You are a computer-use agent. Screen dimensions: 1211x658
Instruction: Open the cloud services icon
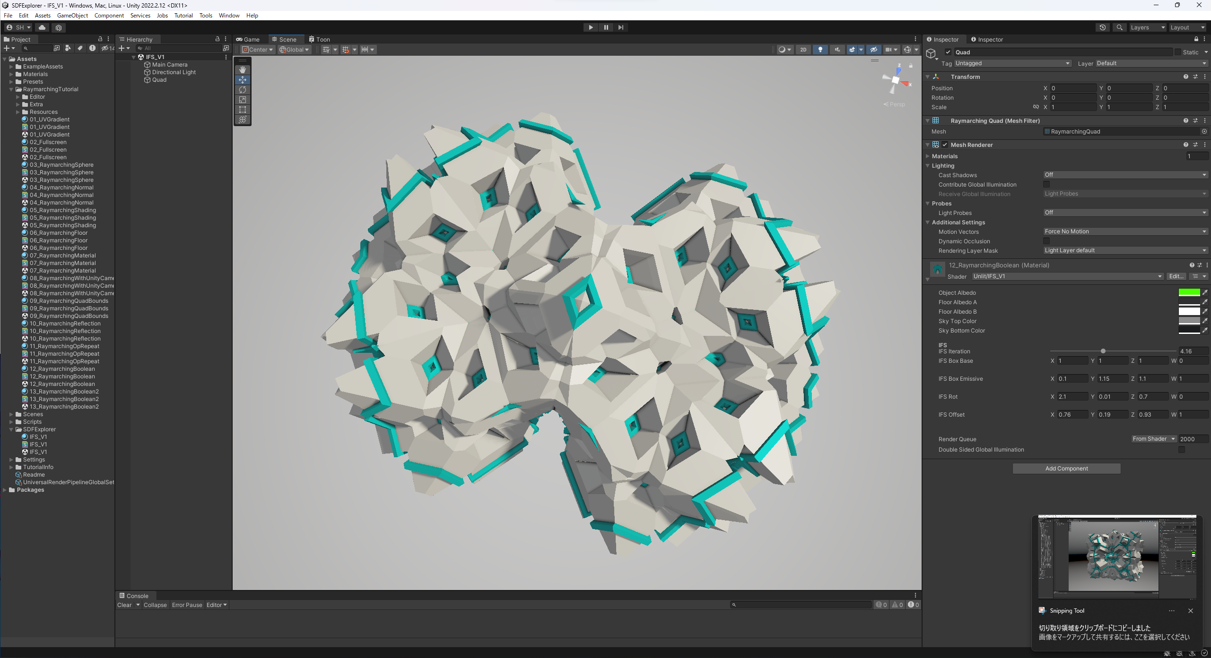click(42, 27)
